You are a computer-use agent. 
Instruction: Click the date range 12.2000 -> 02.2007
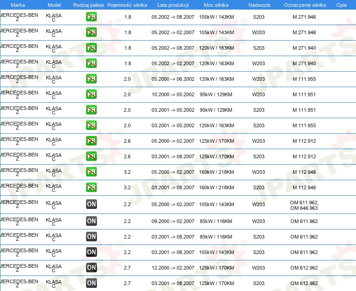[x=173, y=268]
